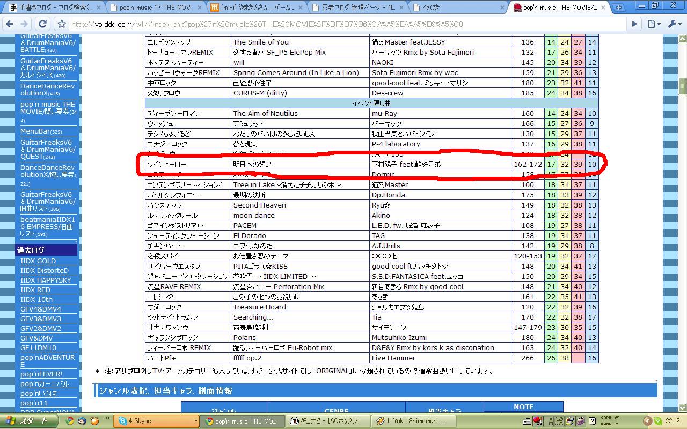Open the IIDX HAPPYSKY link
The width and height of the screenshot is (687, 429).
pos(46,280)
